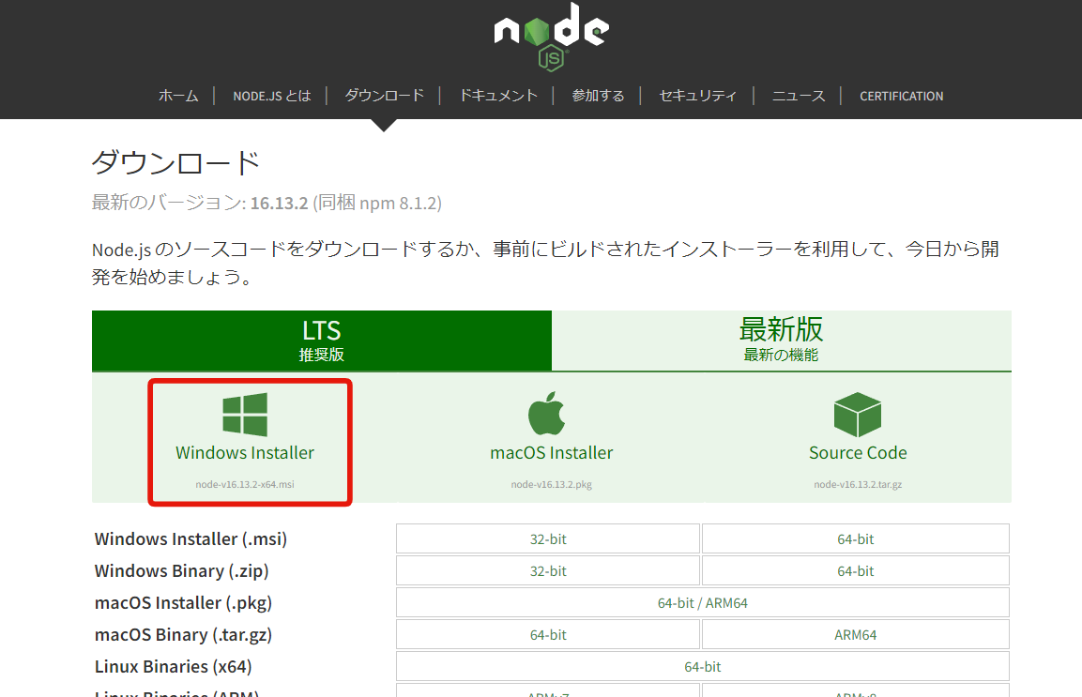Click the Source Code cube icon

(858, 415)
